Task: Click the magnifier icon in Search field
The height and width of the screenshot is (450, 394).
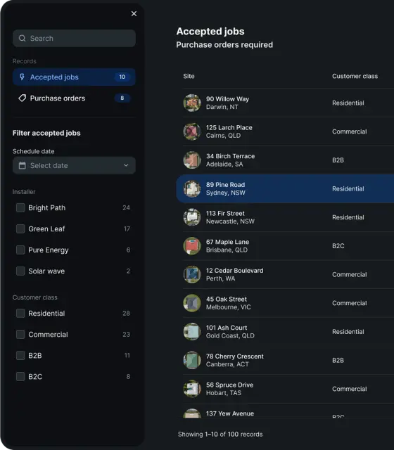Action: click(22, 38)
